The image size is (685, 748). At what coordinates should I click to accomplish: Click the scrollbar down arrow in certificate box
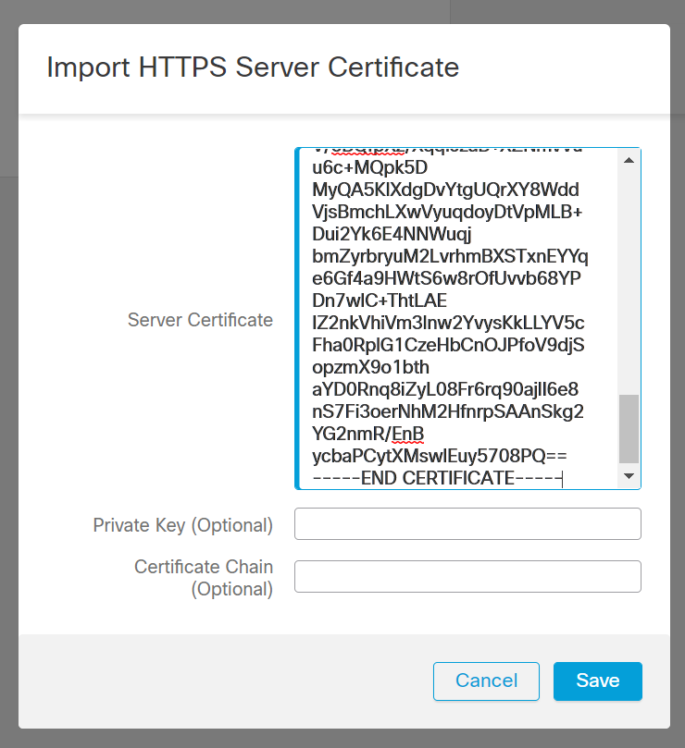629,476
